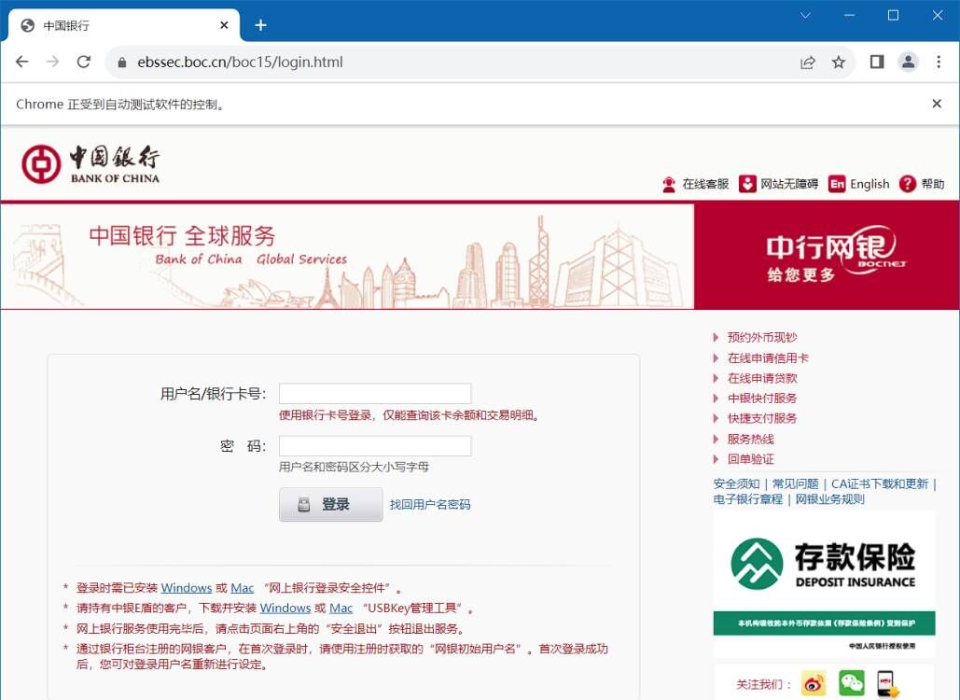
Task: Open 电子银行章程 link
Action: [747, 499]
